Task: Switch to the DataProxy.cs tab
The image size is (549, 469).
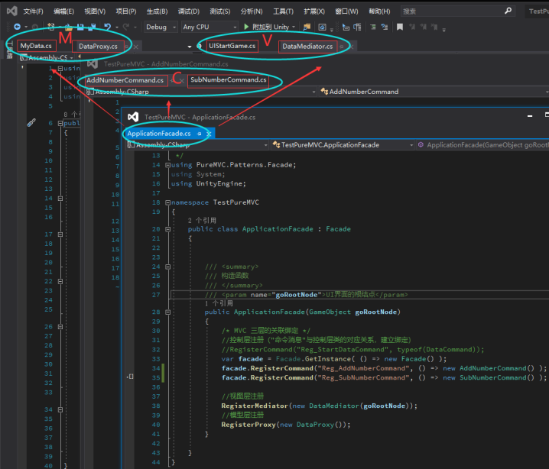Action: coord(98,46)
